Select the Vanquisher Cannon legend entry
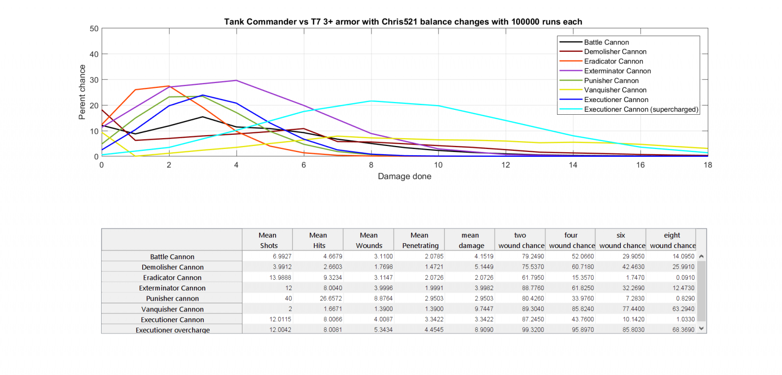This screenshot has width=782, height=375. tap(615, 90)
